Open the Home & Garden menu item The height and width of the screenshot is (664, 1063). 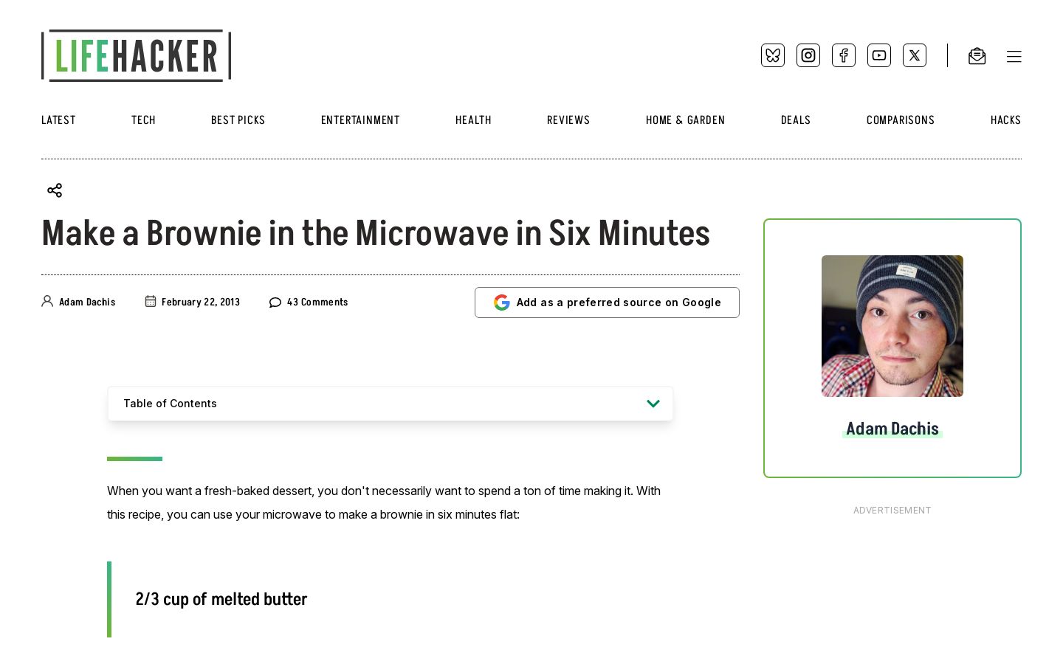point(685,120)
